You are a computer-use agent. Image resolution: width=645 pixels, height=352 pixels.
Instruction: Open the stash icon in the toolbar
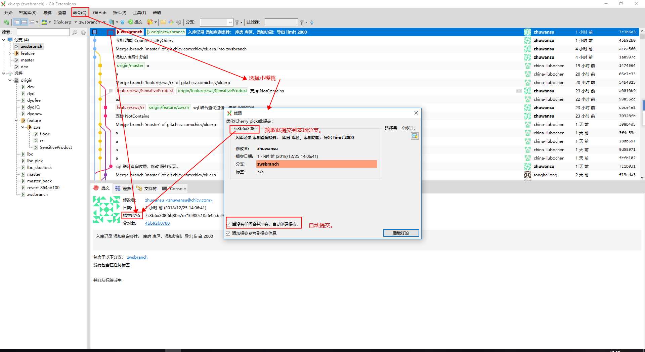(x=149, y=22)
